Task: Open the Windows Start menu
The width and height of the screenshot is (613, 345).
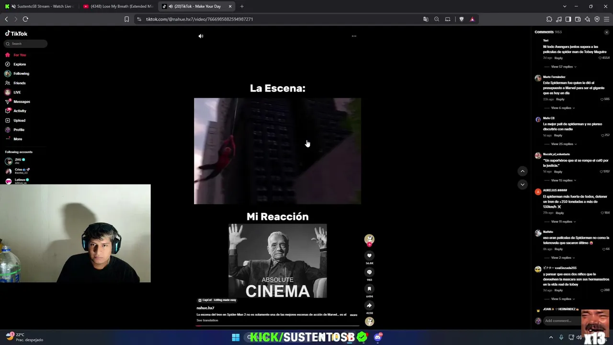Action: click(236, 337)
